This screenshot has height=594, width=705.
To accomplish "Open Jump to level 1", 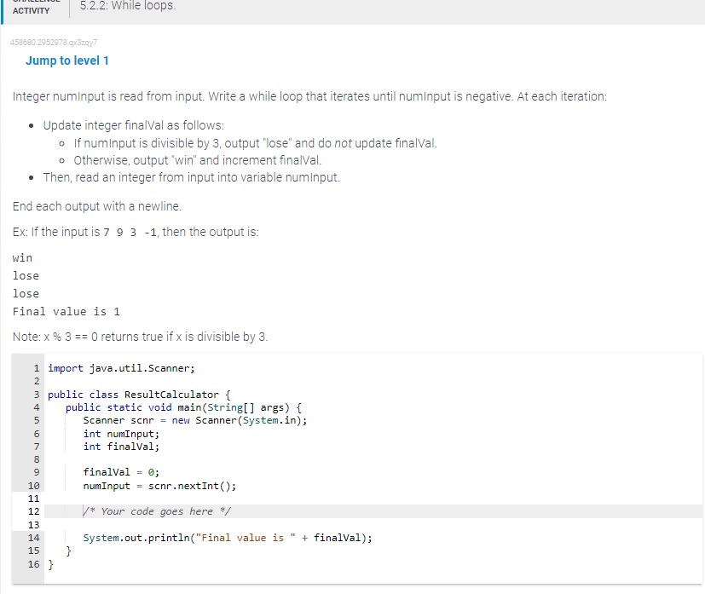I will coord(67,61).
